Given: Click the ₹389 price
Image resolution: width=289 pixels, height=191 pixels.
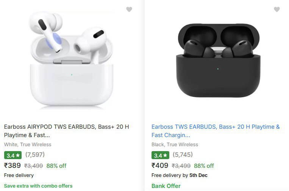Looking at the screenshot, I should click(x=12, y=166).
